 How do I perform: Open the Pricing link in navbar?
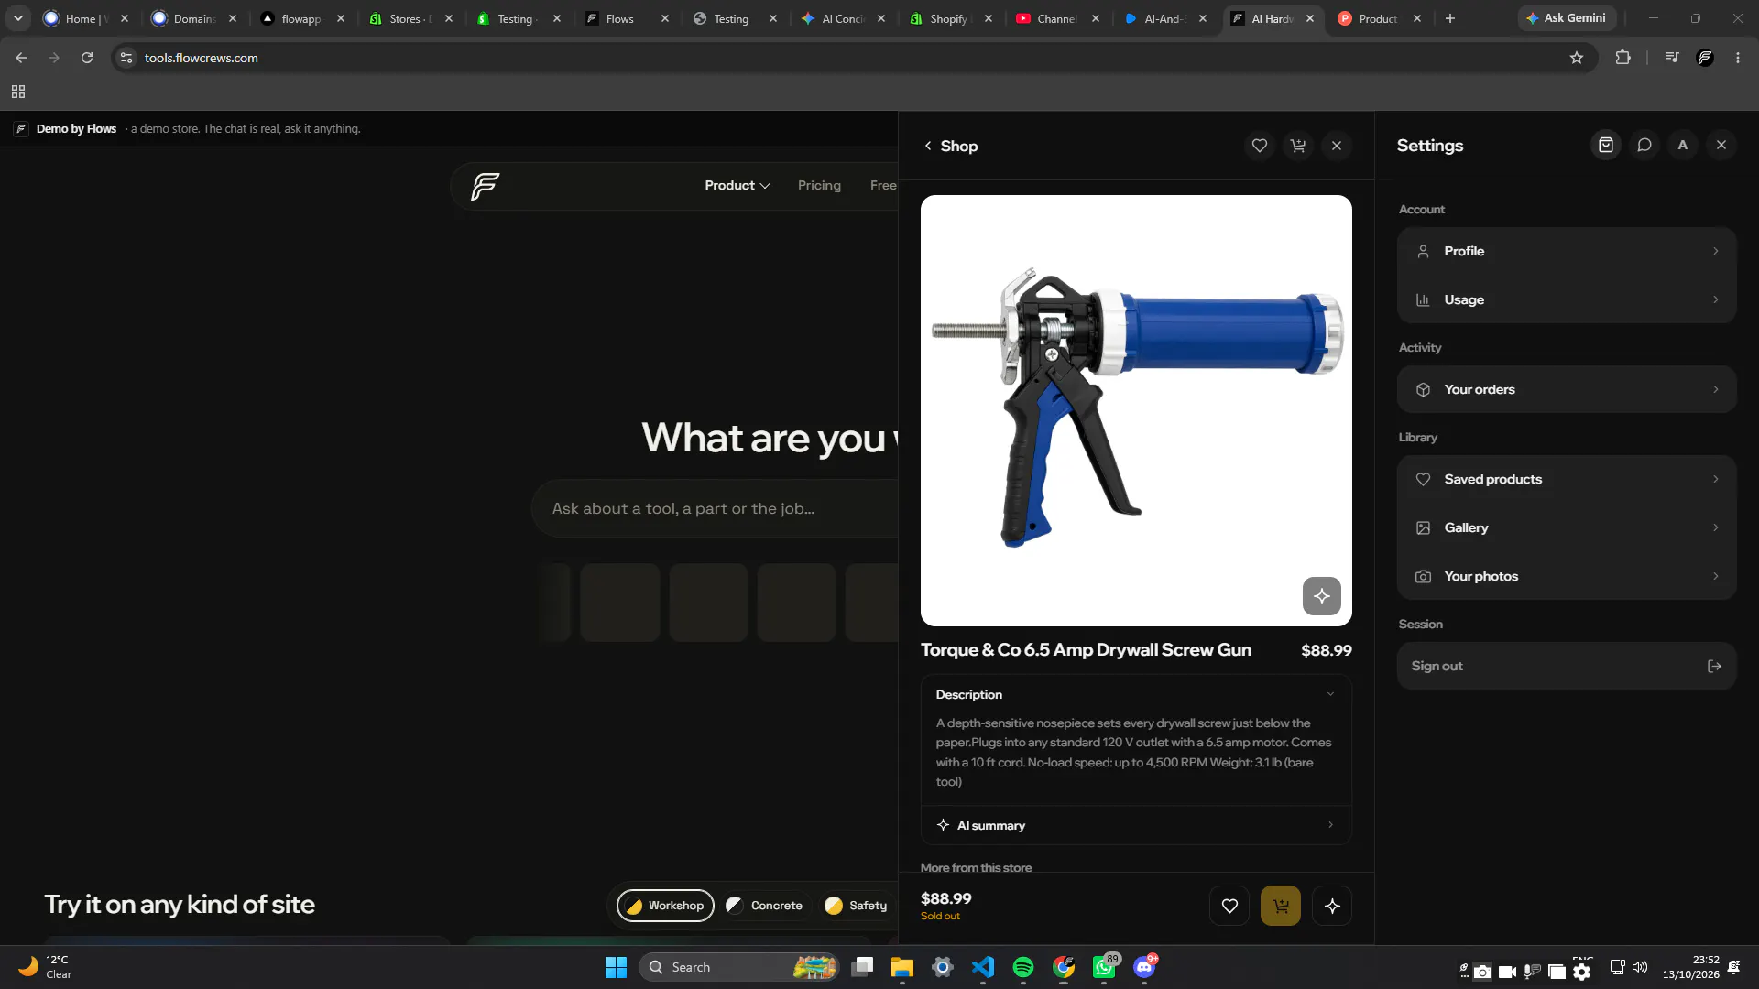819,185
